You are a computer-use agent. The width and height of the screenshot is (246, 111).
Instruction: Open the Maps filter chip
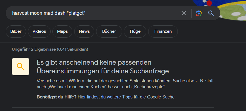pos(62,32)
